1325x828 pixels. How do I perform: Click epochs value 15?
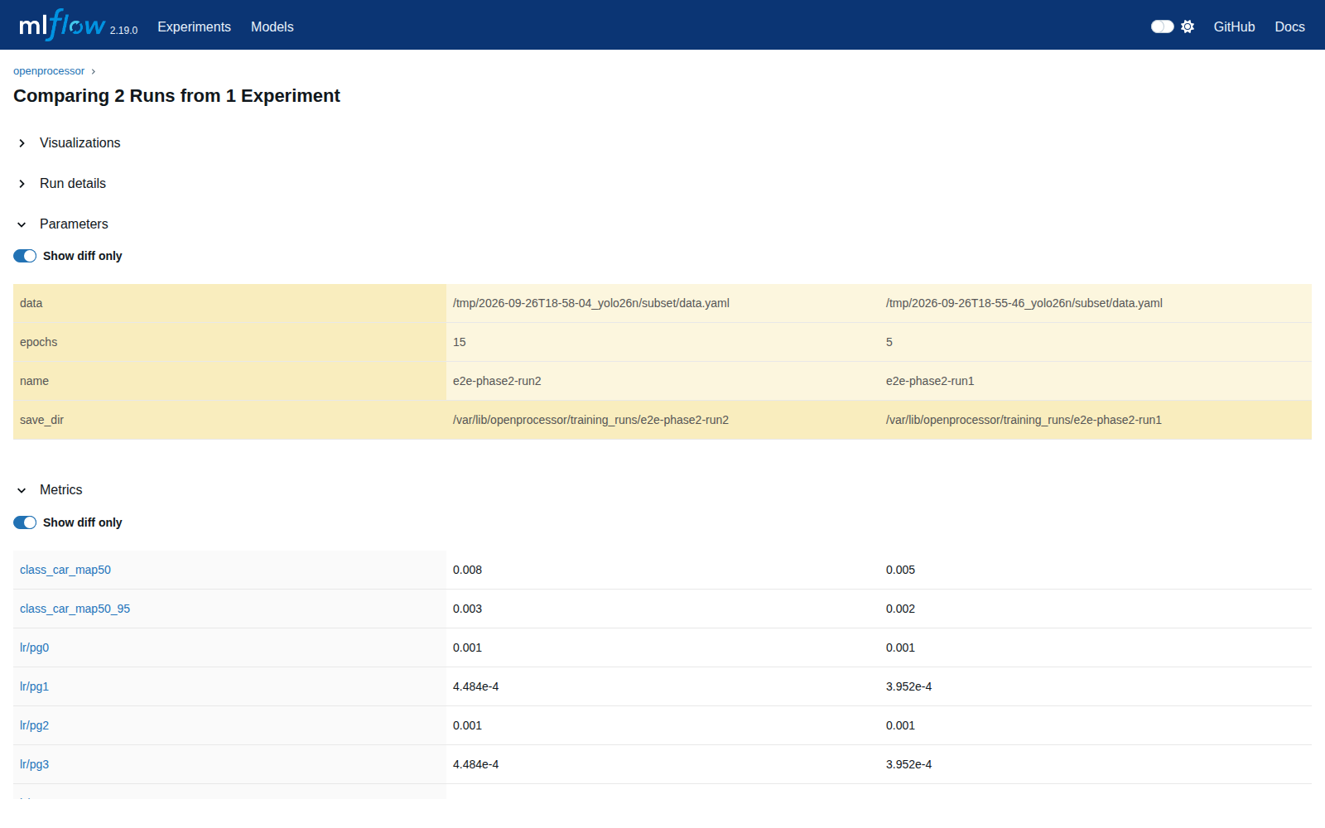pyautogui.click(x=460, y=342)
